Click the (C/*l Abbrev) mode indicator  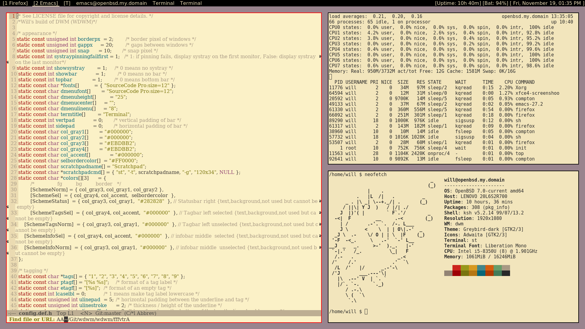click(140, 313)
